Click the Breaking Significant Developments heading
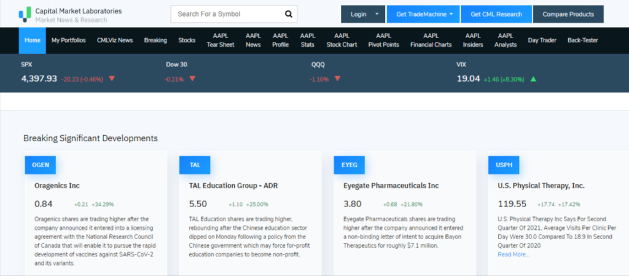Viewport: 629px width, 276px height. (x=90, y=138)
